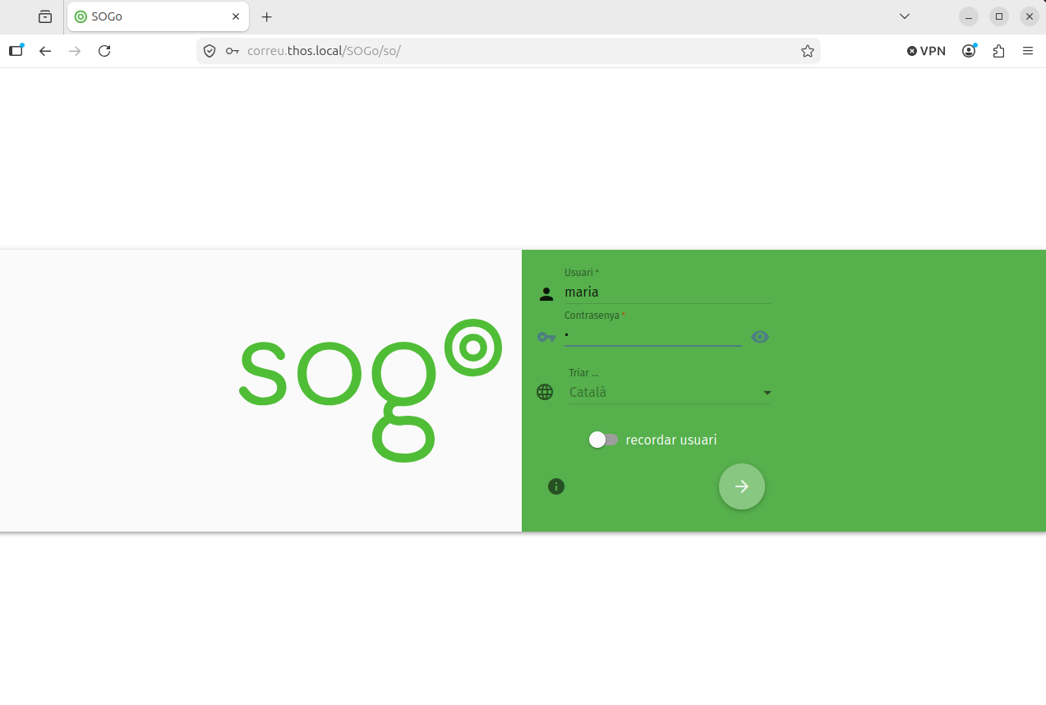Select the user silhouette icon
The width and height of the screenshot is (1046, 705).
pos(546,294)
